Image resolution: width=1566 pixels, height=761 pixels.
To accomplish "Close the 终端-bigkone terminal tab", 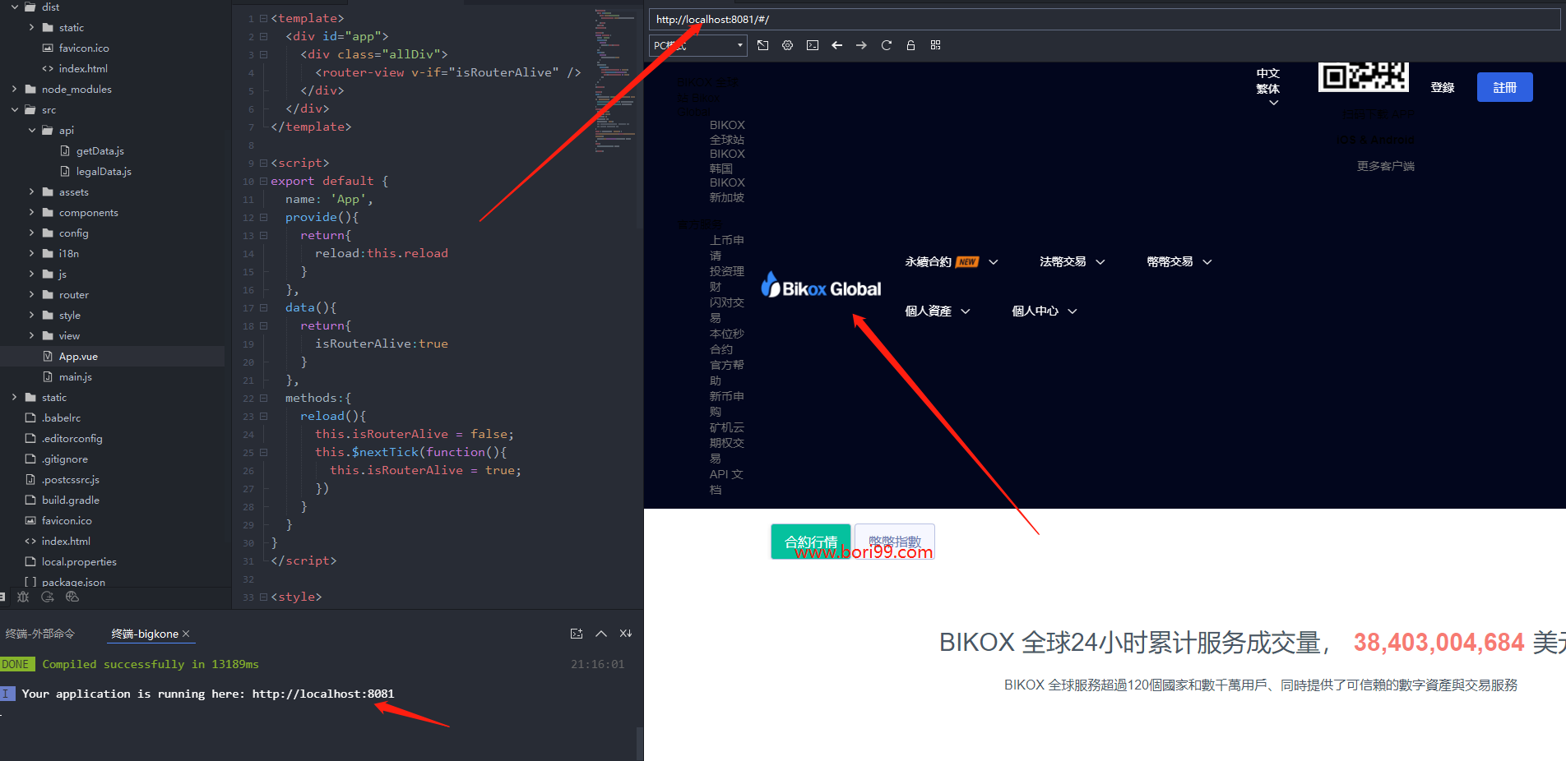I will (x=186, y=634).
